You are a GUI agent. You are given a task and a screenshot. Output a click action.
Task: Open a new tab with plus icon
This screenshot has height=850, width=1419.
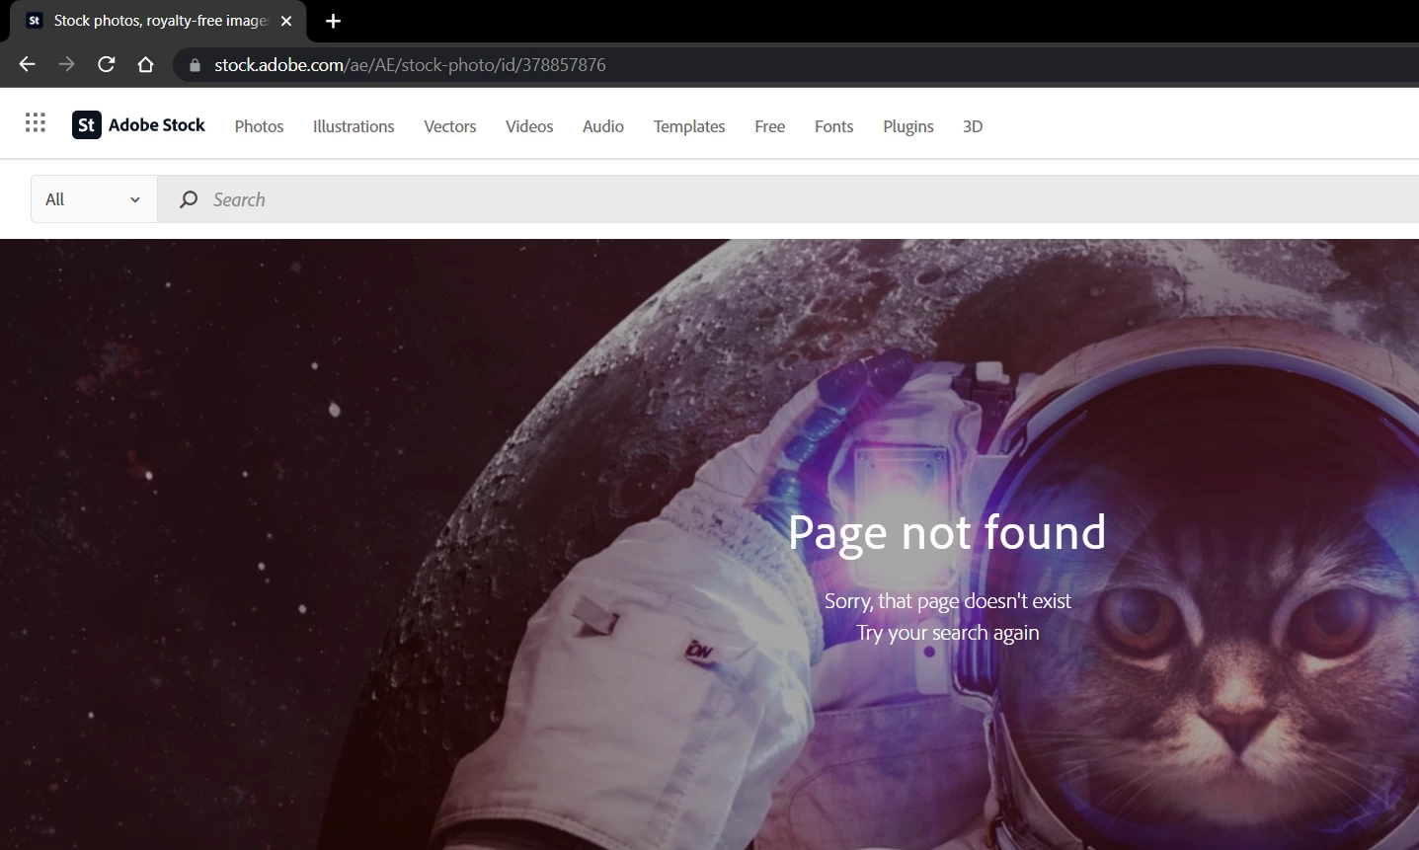(334, 21)
